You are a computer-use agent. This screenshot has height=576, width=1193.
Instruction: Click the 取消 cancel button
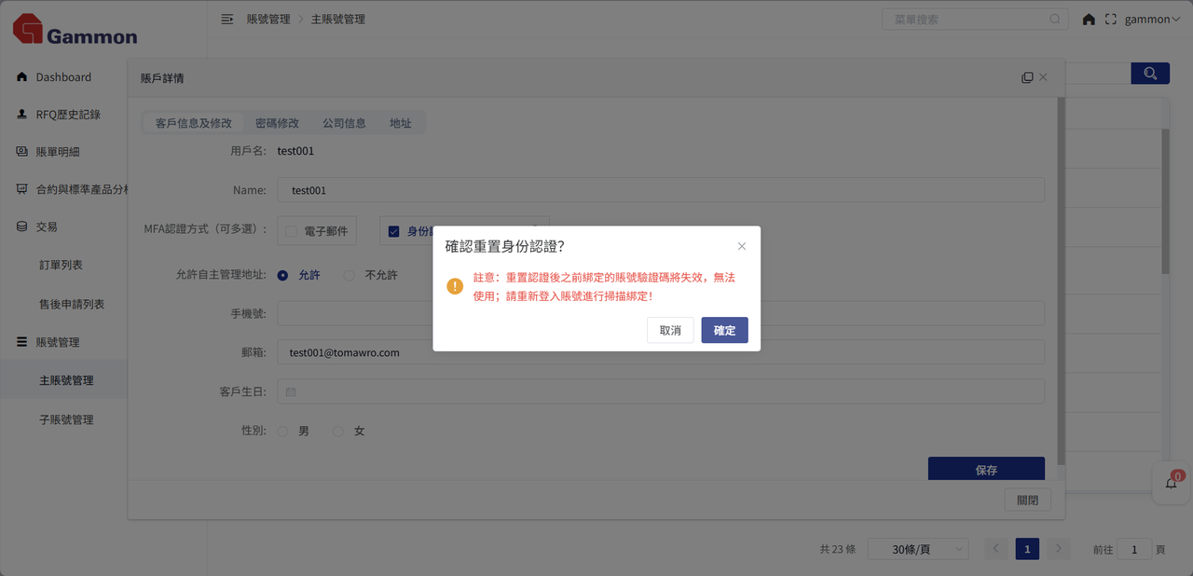(x=670, y=330)
